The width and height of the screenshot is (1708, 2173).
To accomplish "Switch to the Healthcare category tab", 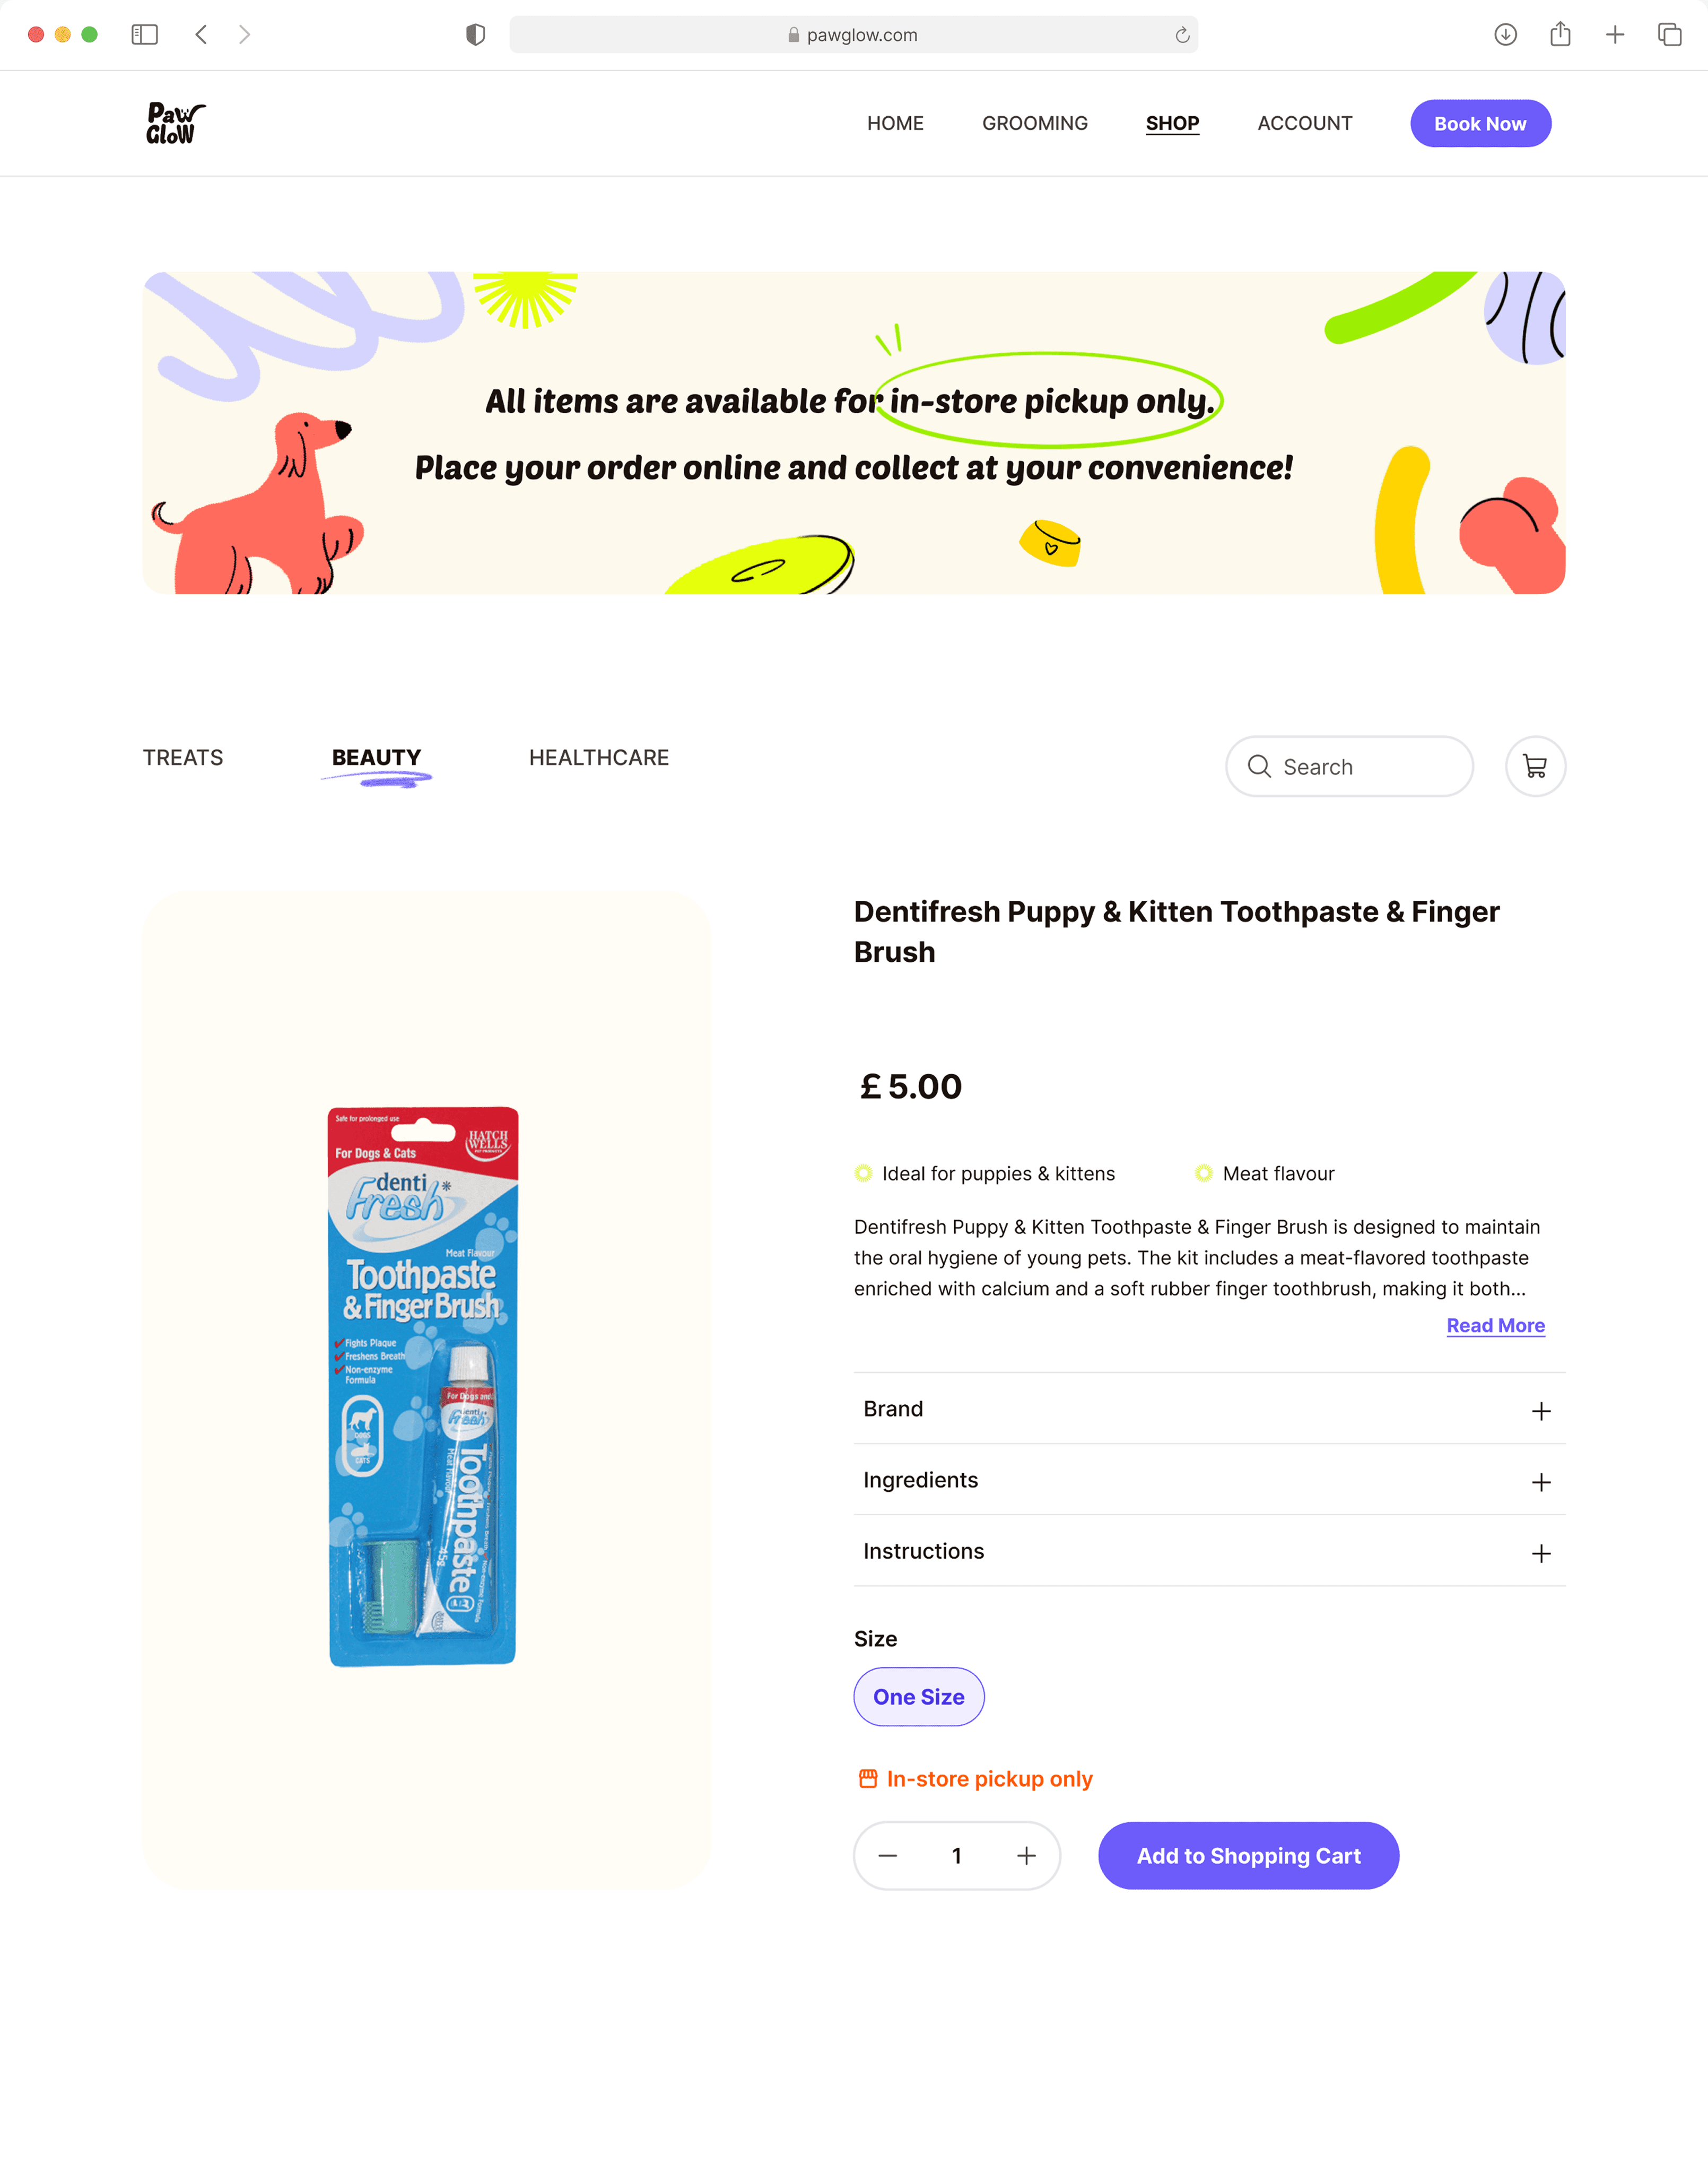I will 599,757.
